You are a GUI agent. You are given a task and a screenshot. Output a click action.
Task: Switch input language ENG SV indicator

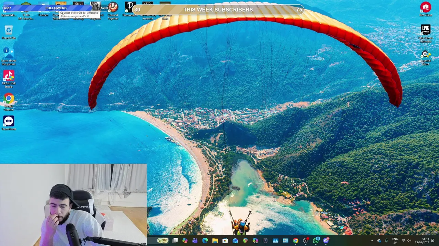click(x=395, y=241)
